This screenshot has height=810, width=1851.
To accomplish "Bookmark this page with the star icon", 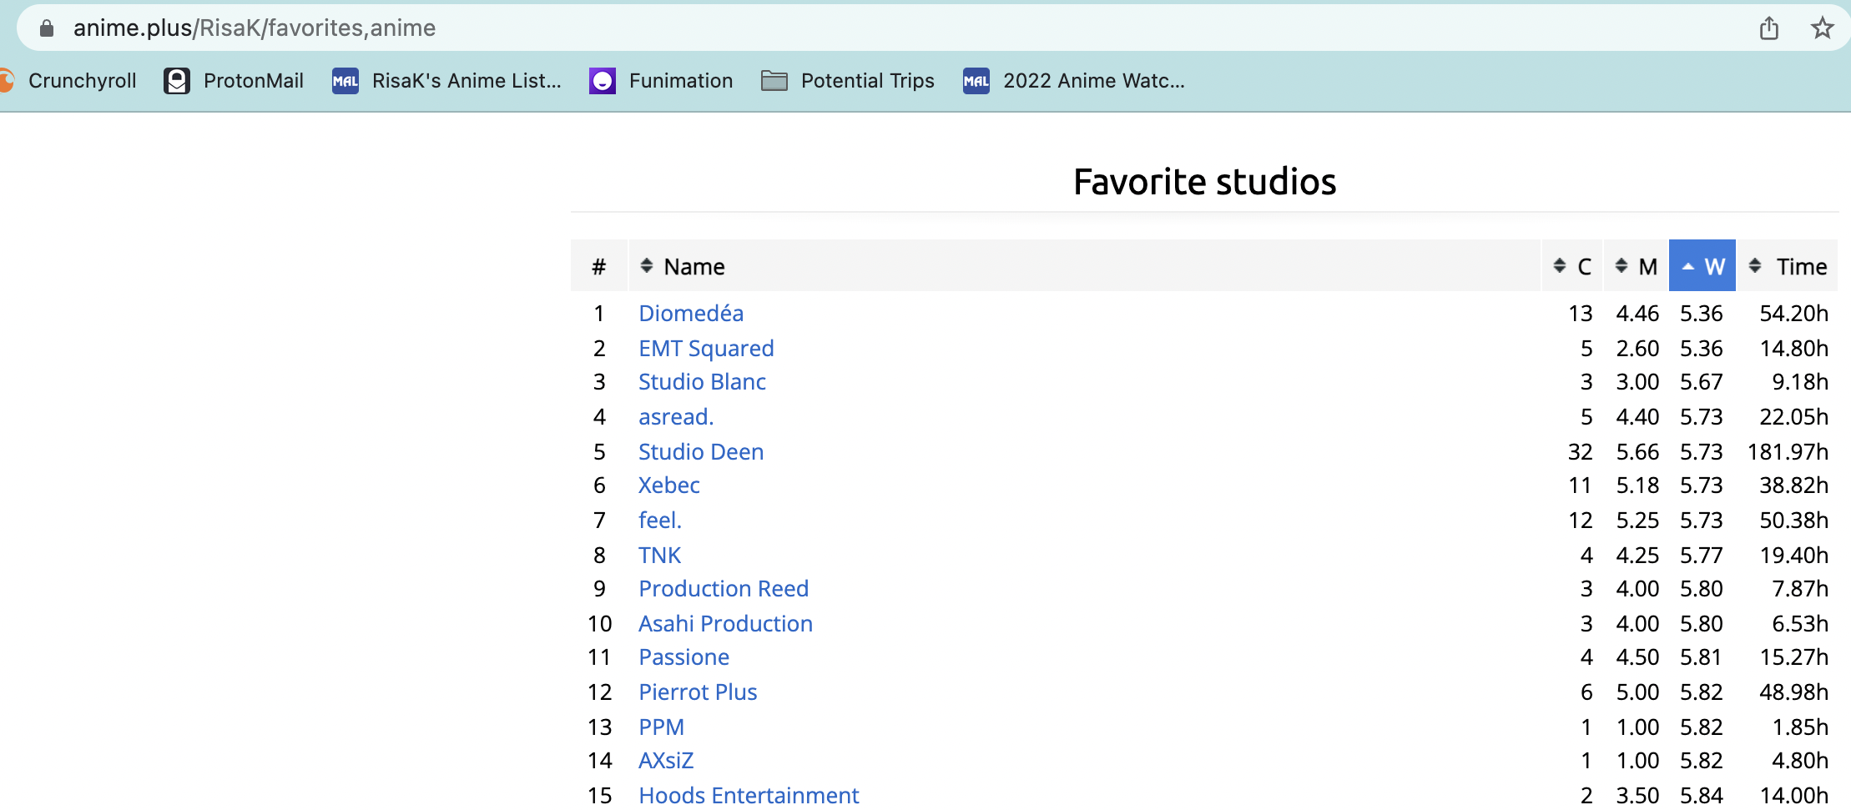I will 1822,28.
